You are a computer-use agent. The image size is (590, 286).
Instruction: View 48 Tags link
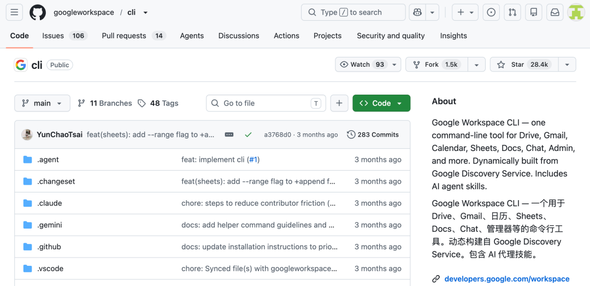point(158,103)
